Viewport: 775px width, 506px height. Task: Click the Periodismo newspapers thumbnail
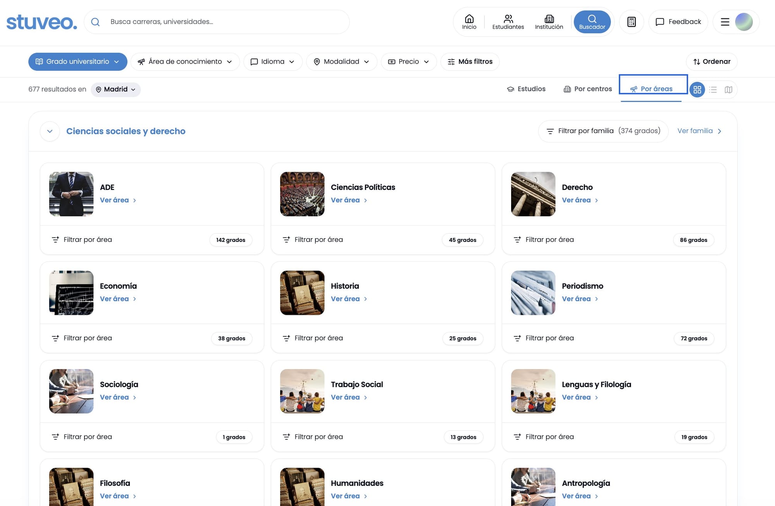coord(533,293)
